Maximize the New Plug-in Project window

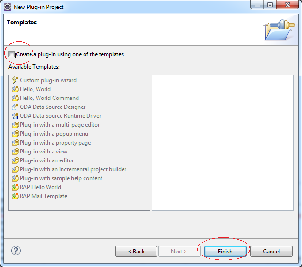(270, 5)
